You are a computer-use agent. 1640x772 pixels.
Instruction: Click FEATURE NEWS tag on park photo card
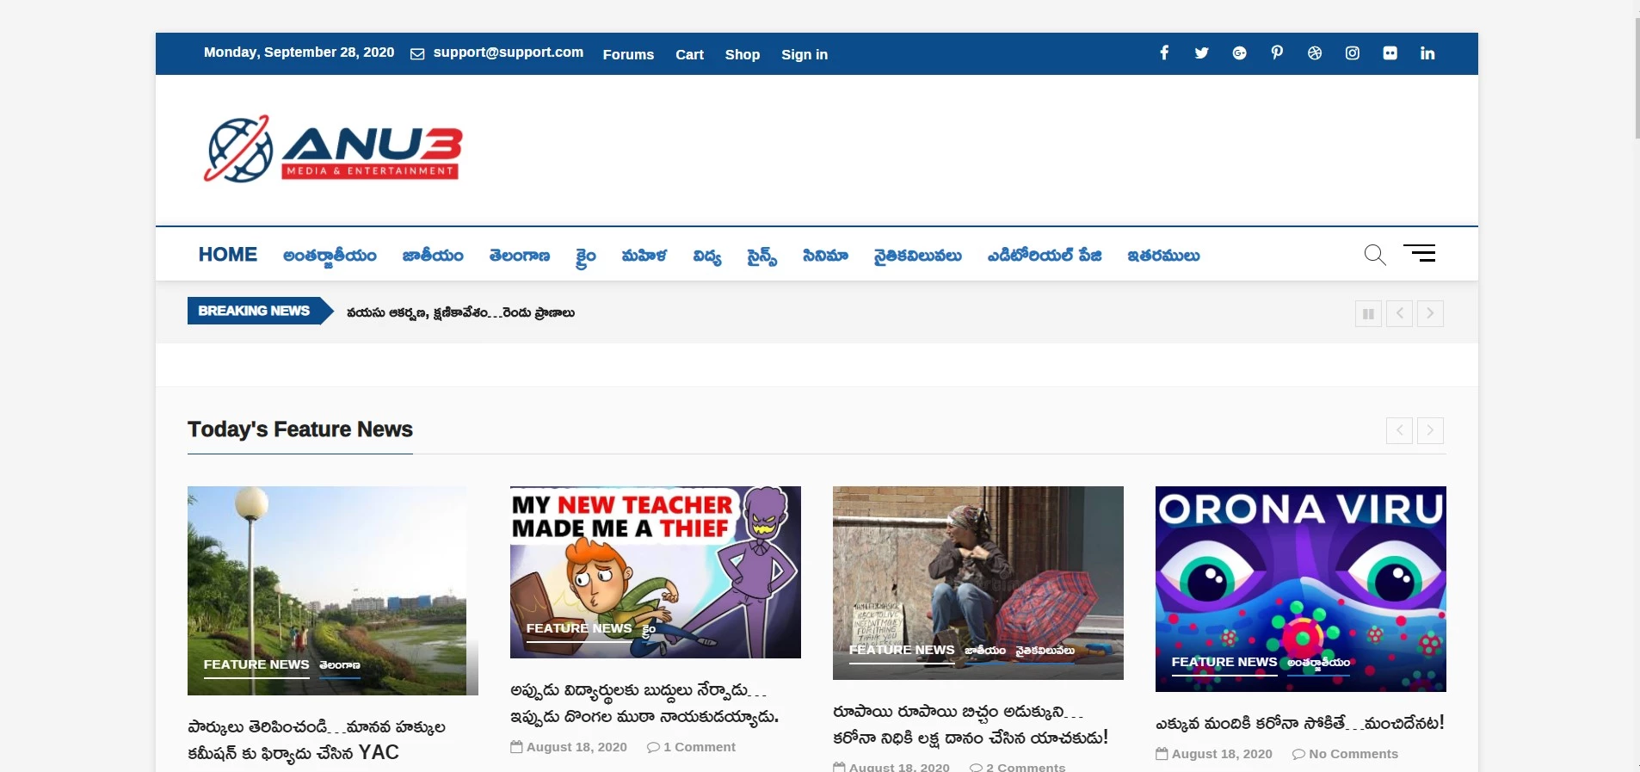(256, 664)
